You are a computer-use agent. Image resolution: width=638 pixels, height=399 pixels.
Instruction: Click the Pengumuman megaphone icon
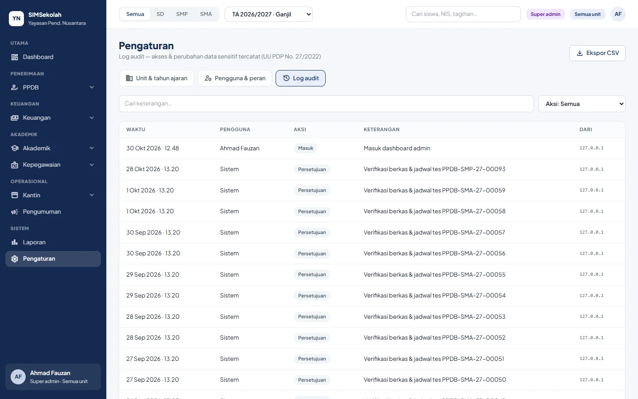pyautogui.click(x=15, y=212)
